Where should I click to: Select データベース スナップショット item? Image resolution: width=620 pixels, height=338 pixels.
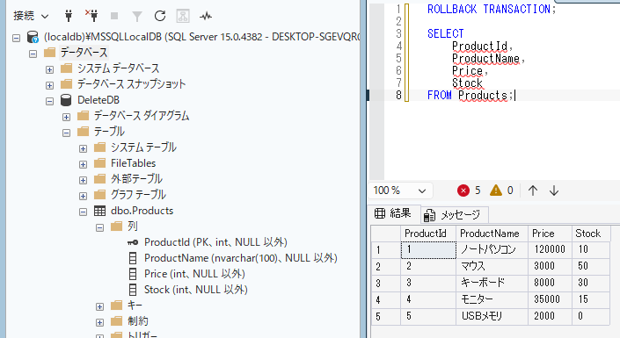coord(131,84)
